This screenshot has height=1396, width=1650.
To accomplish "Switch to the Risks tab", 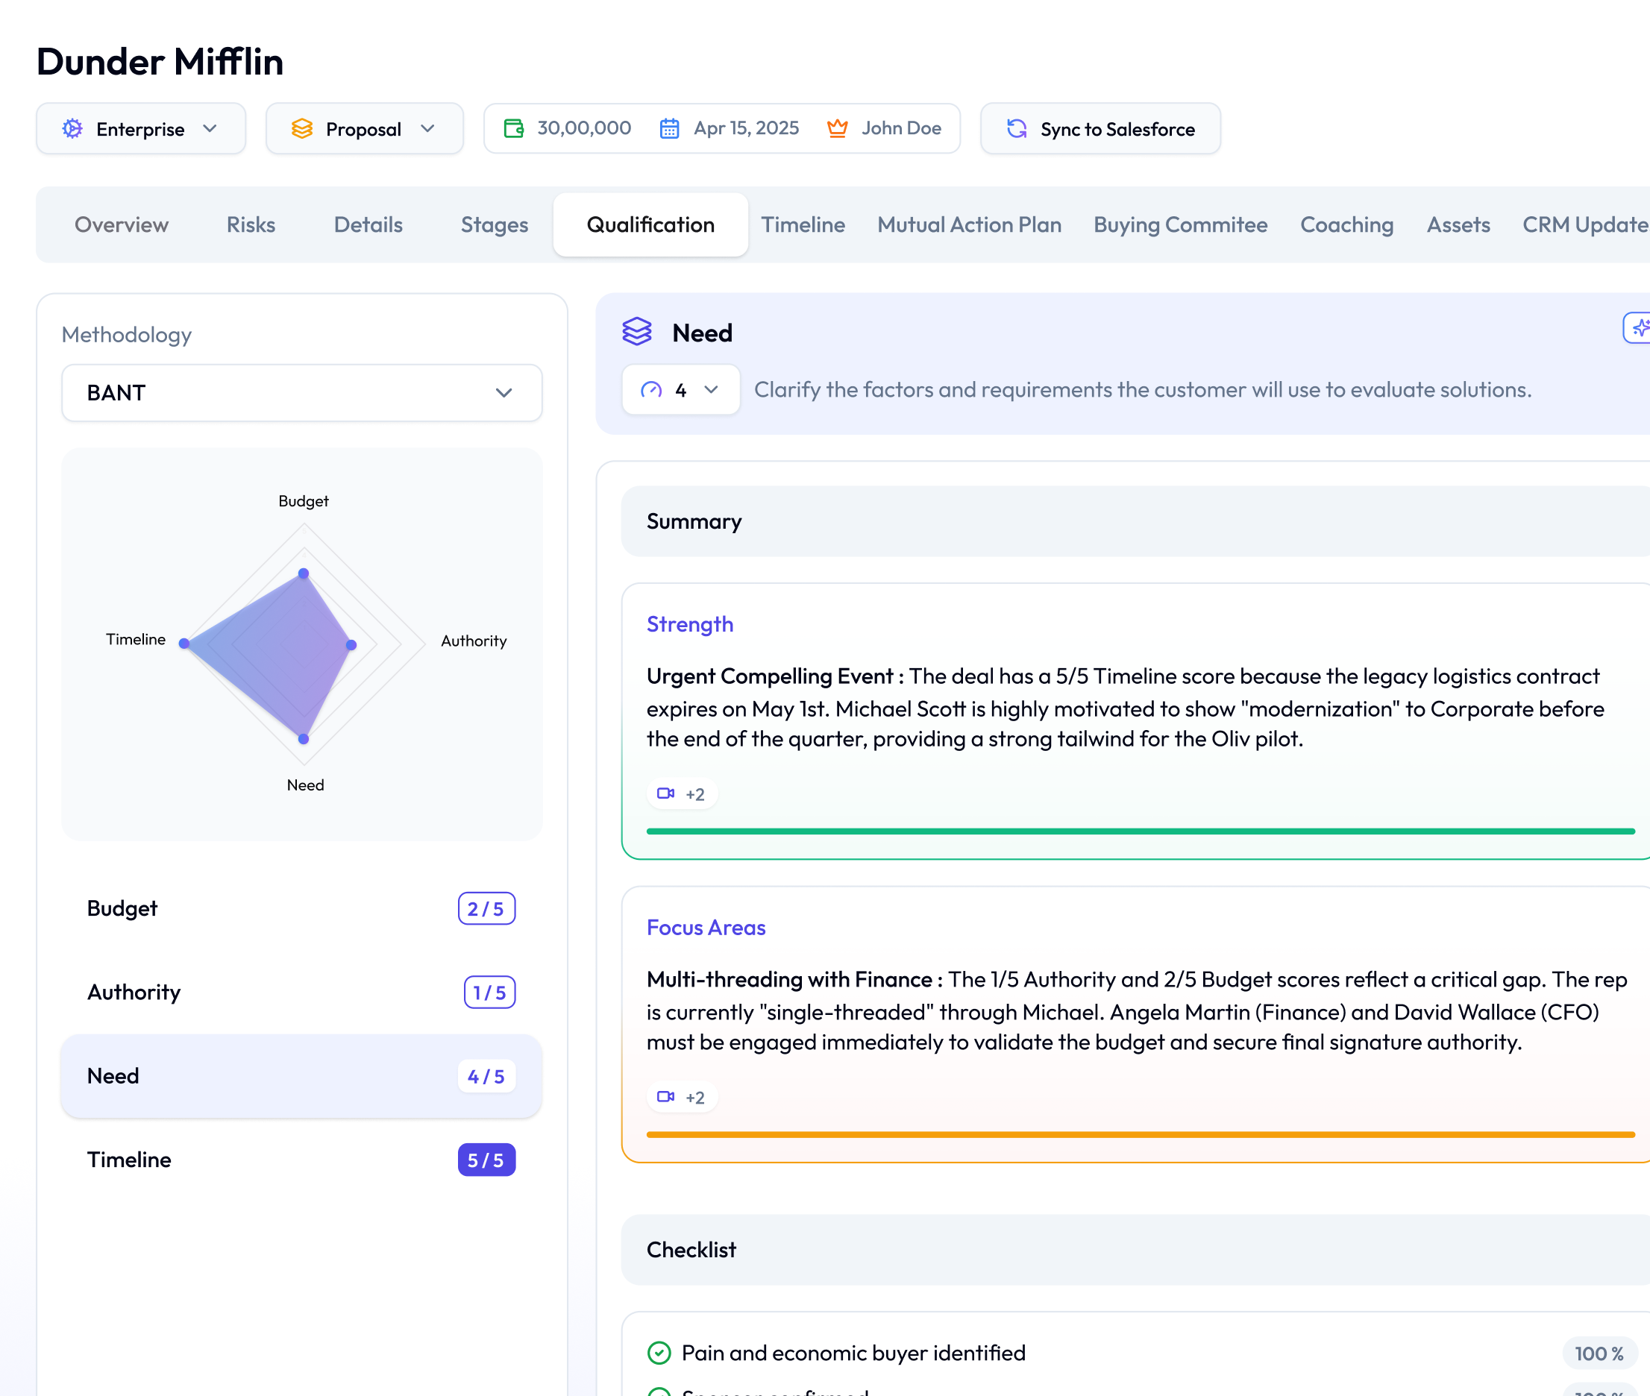I will click(251, 224).
